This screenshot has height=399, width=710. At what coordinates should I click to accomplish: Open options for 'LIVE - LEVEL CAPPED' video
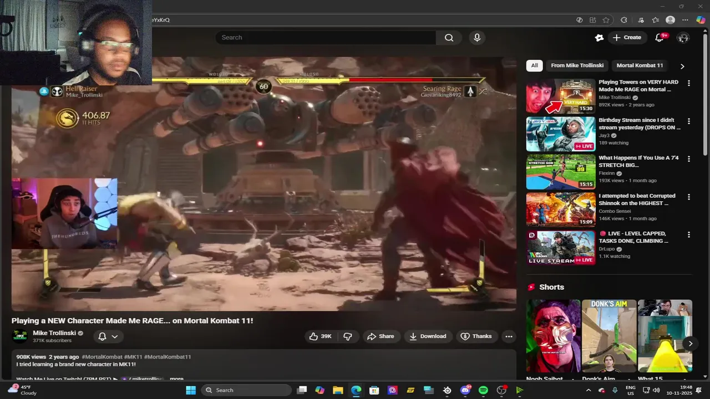point(689,234)
